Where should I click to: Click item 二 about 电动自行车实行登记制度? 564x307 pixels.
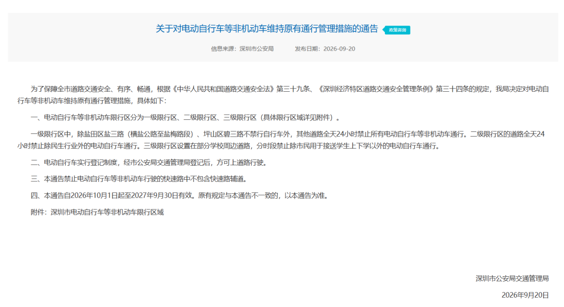[149, 163]
